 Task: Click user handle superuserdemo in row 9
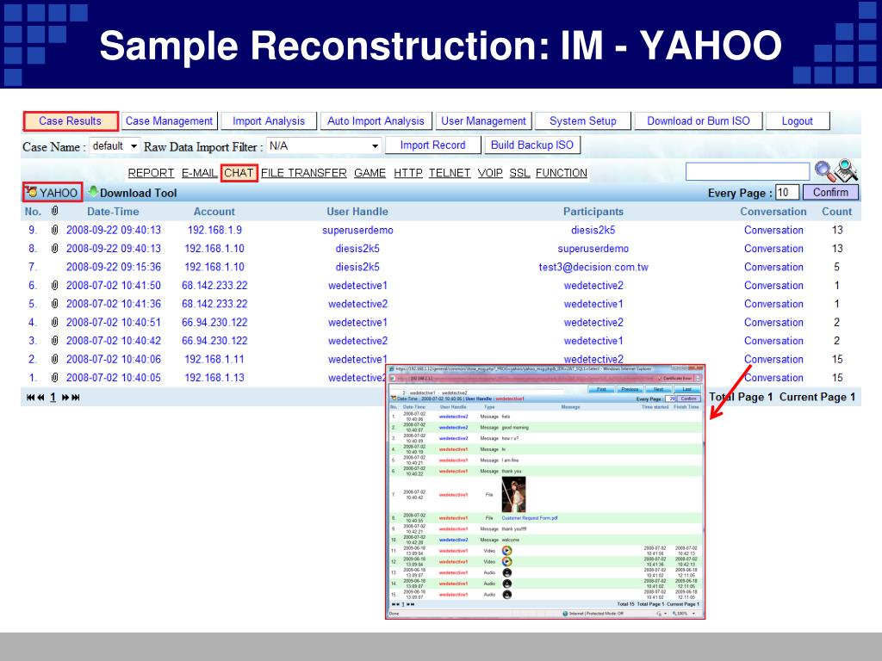pos(357,230)
